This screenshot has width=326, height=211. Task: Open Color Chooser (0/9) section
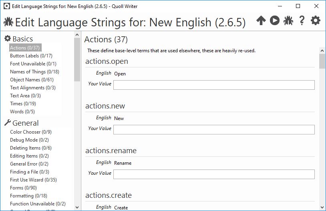31,132
